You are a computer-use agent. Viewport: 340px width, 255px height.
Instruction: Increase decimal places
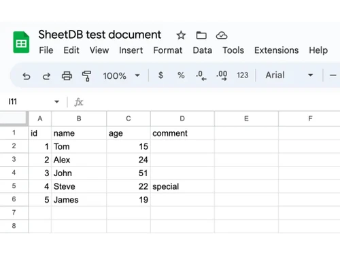point(222,75)
